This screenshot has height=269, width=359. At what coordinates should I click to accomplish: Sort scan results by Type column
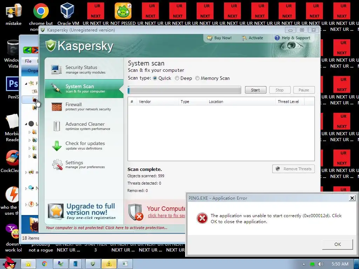[x=192, y=102]
